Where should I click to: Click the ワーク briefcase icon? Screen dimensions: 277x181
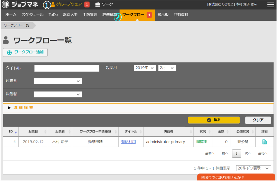pos(98,5)
